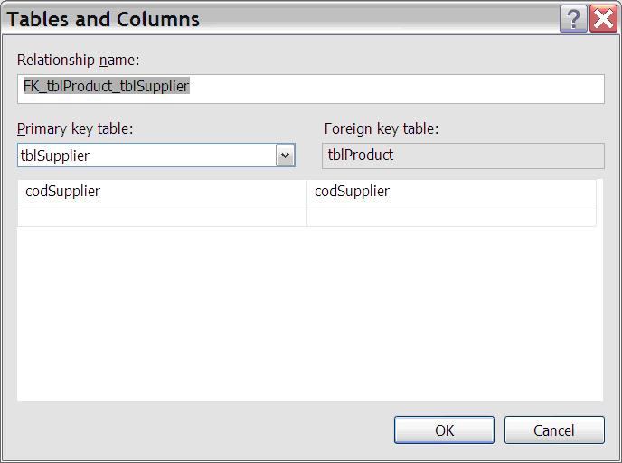Close the Tables and Columns dialog
This screenshot has height=463, width=622.
point(603,18)
